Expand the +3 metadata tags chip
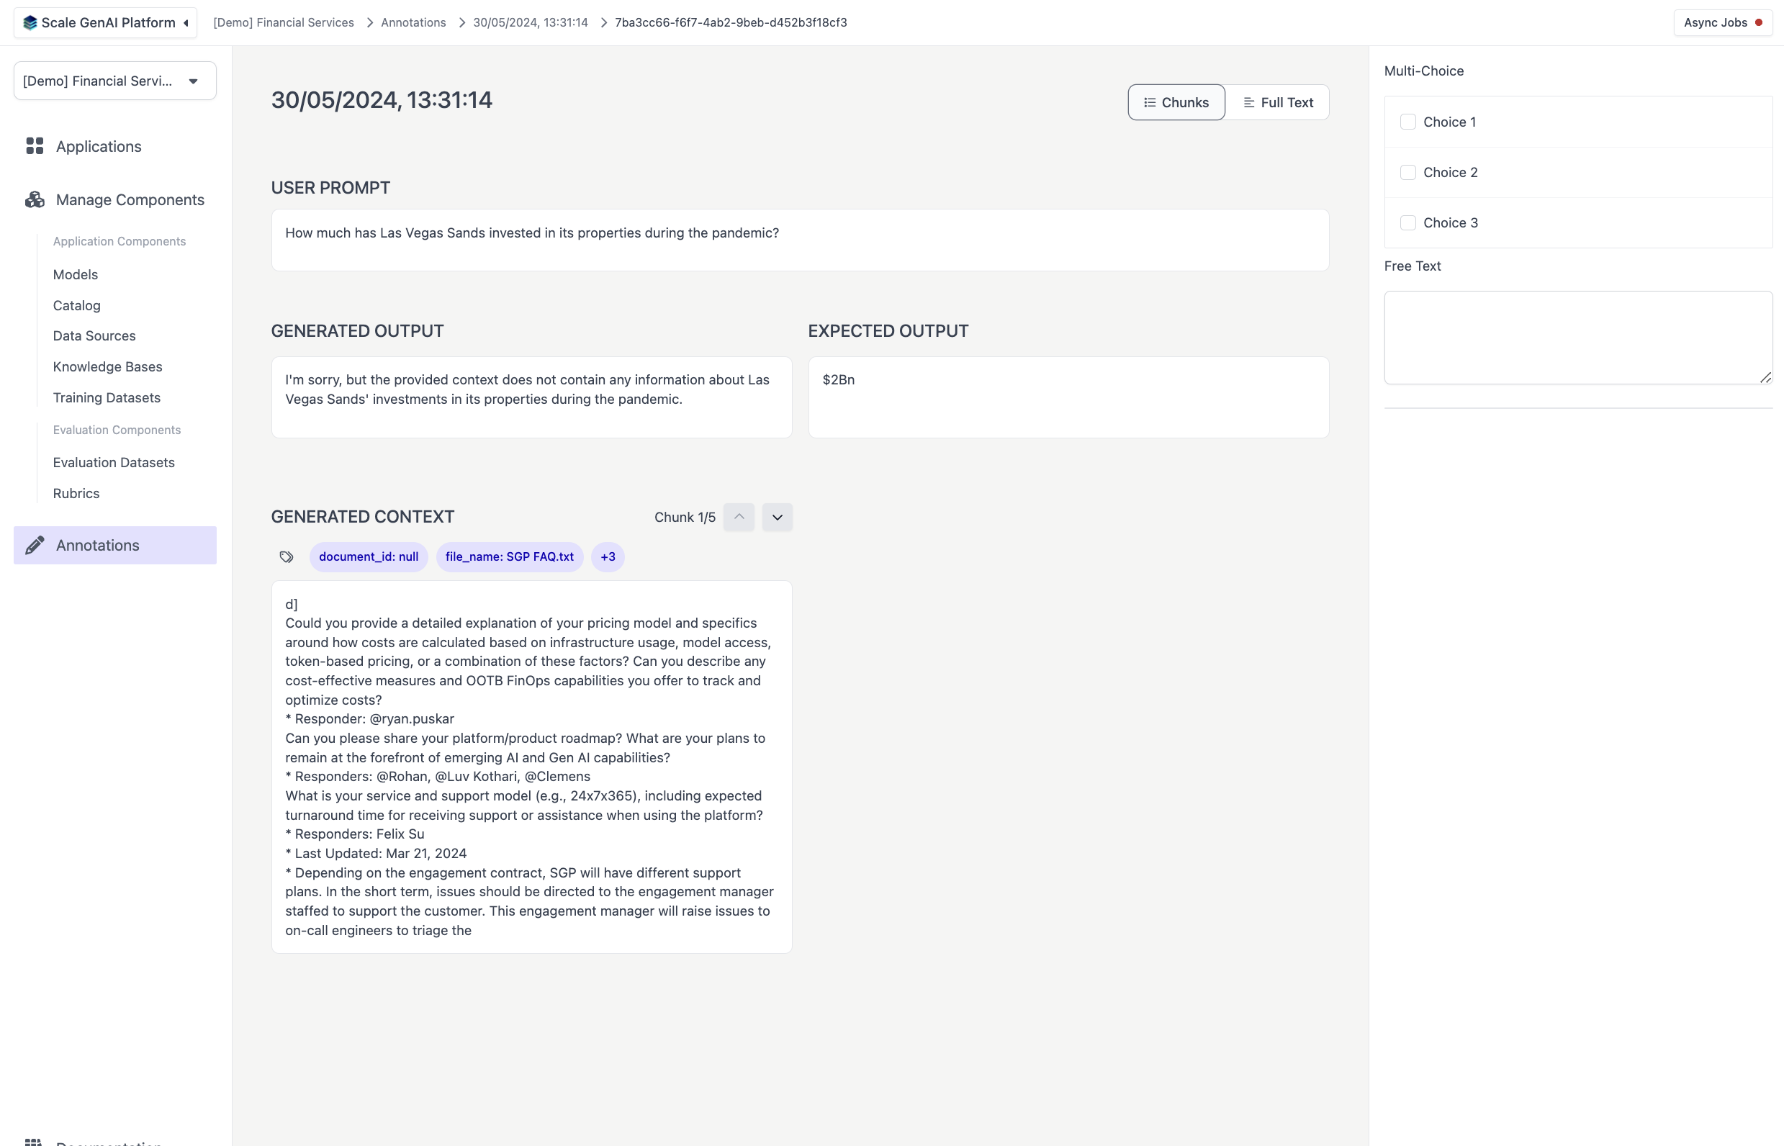 tap(608, 556)
